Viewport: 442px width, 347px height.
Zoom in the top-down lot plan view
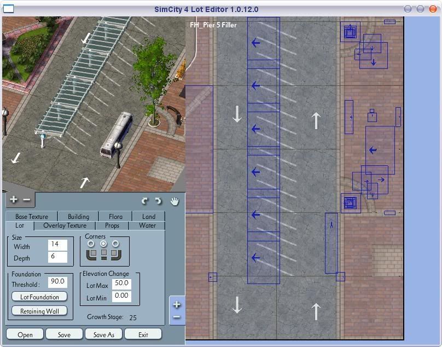tap(177, 305)
